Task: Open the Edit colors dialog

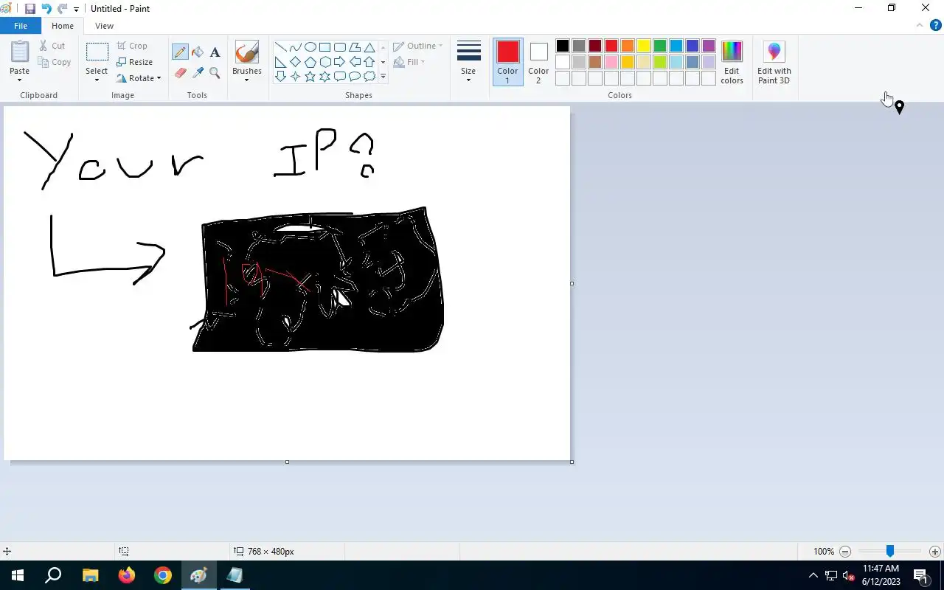Action: (x=732, y=62)
